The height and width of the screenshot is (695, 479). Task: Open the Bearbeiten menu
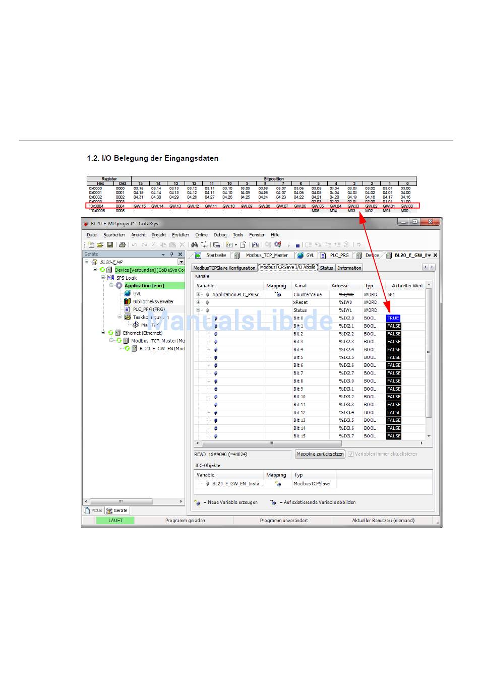click(114, 235)
